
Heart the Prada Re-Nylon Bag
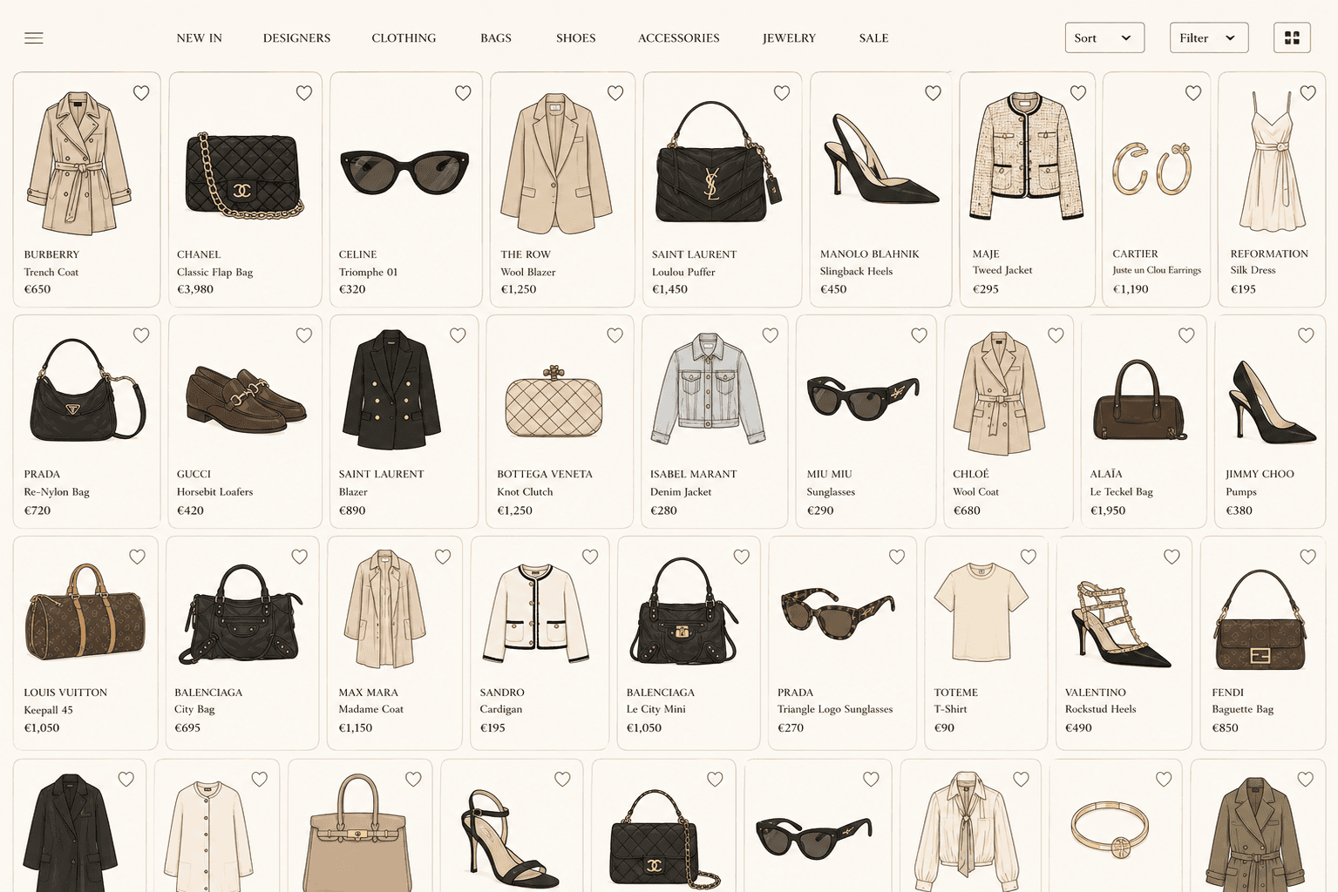pos(141,335)
